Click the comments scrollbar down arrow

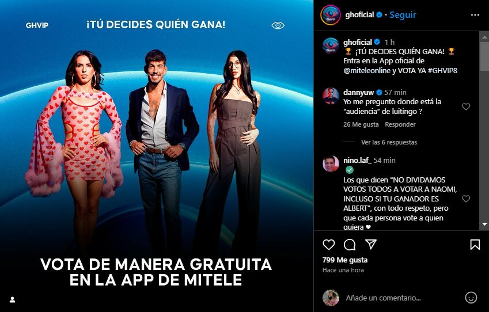[484, 224]
